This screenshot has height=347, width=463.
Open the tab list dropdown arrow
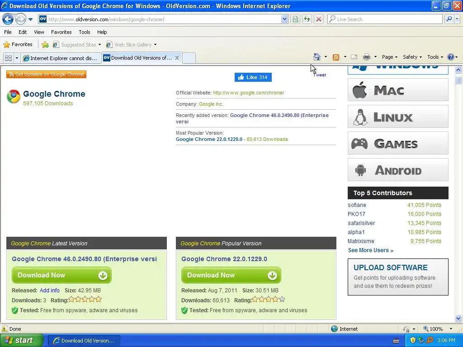17,58
